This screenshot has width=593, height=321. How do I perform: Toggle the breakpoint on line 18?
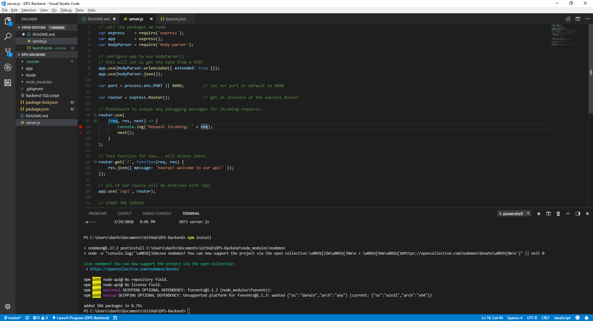tap(81, 127)
